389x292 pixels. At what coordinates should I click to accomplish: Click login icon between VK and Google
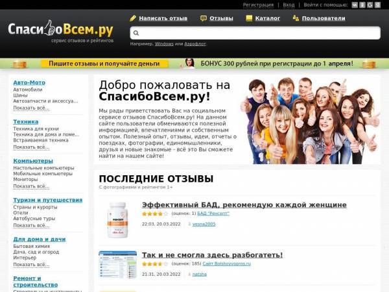coord(362,5)
